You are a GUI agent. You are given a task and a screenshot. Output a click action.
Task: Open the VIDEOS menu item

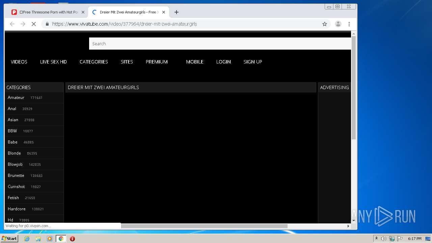point(19,62)
